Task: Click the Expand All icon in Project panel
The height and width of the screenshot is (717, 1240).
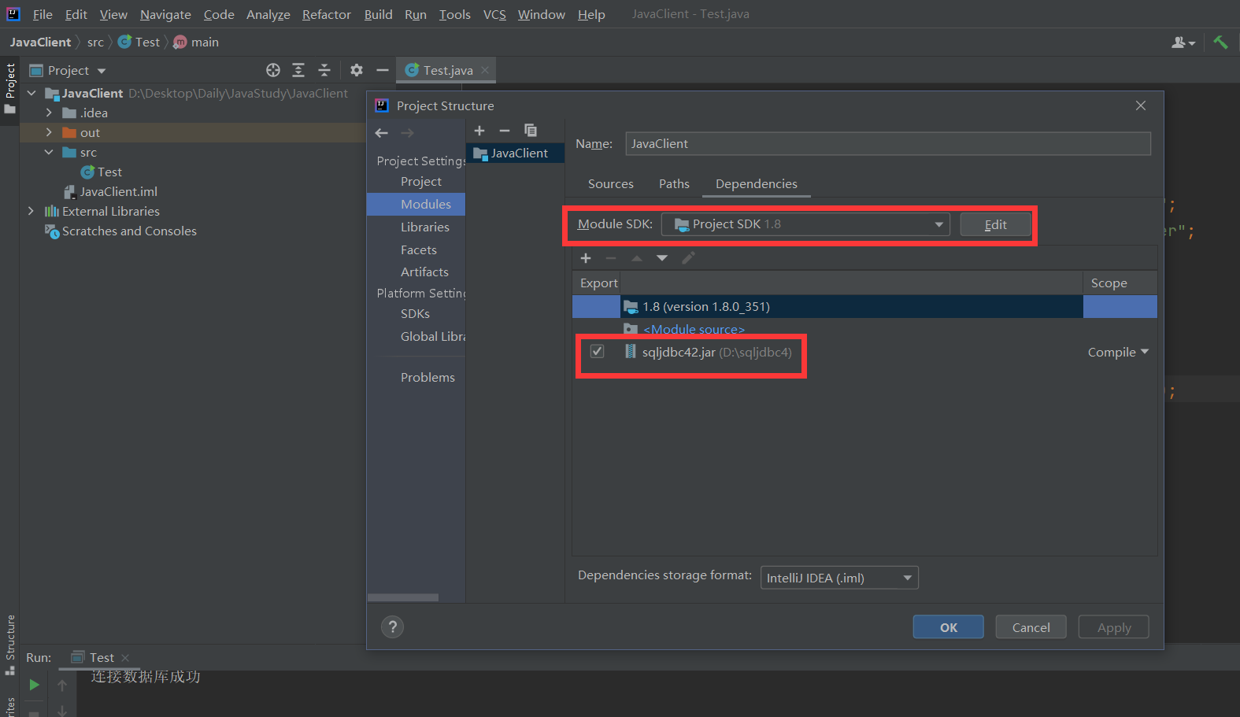Action: pyautogui.click(x=298, y=70)
